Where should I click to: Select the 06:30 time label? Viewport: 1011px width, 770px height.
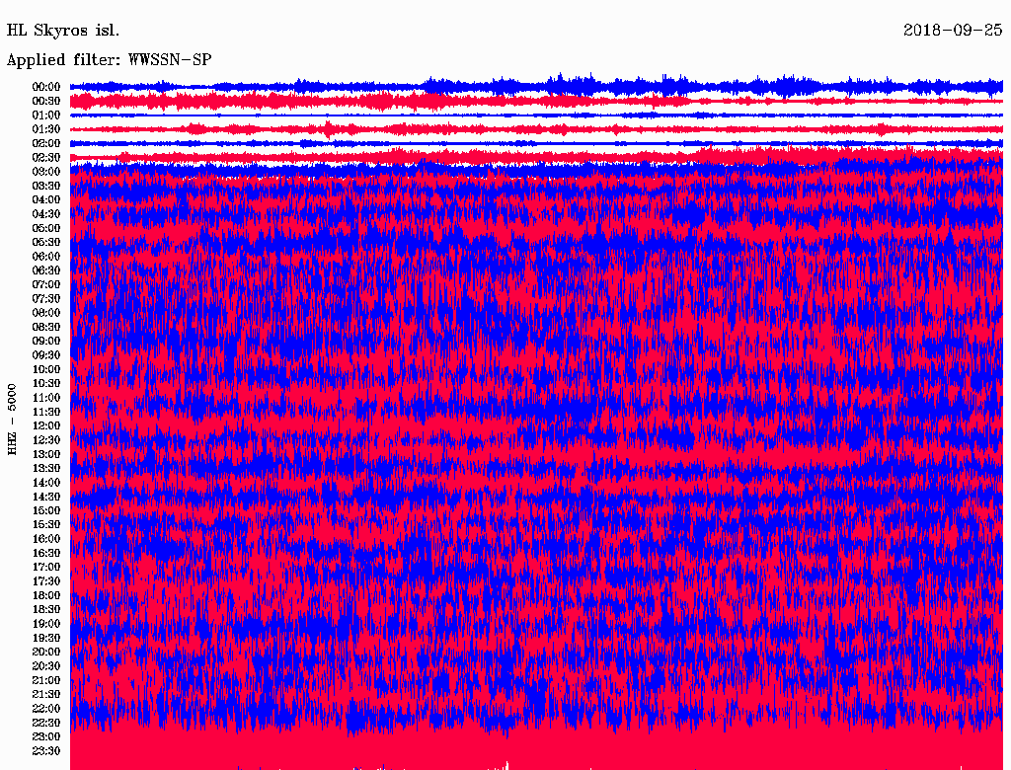(x=46, y=270)
